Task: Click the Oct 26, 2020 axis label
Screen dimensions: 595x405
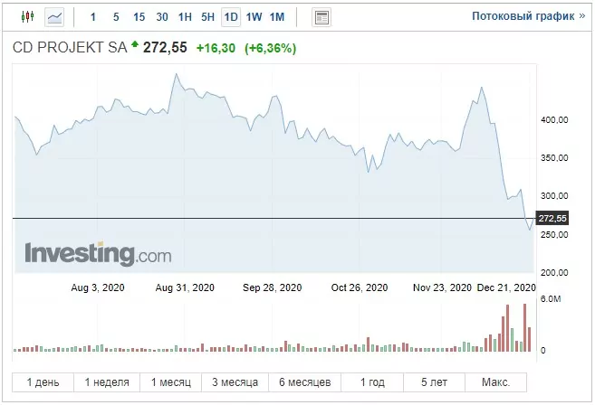Action: 360,287
